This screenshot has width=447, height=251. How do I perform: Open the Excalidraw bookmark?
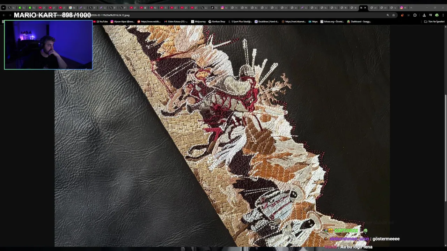(x=266, y=22)
